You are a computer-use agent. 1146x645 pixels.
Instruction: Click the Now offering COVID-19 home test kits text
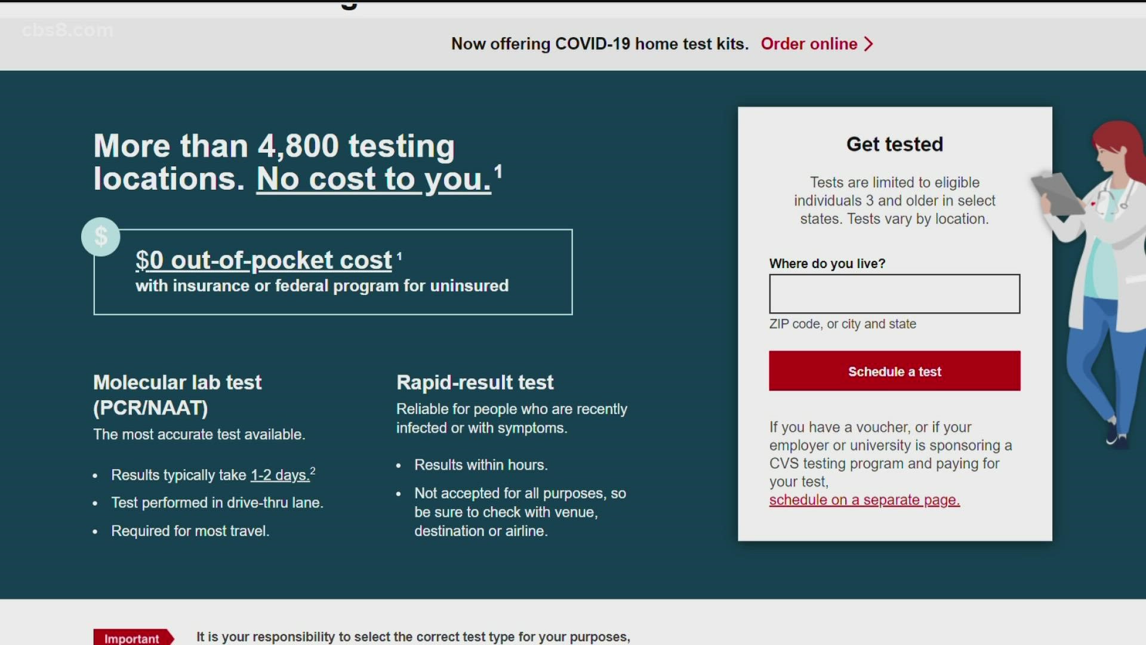tap(599, 44)
